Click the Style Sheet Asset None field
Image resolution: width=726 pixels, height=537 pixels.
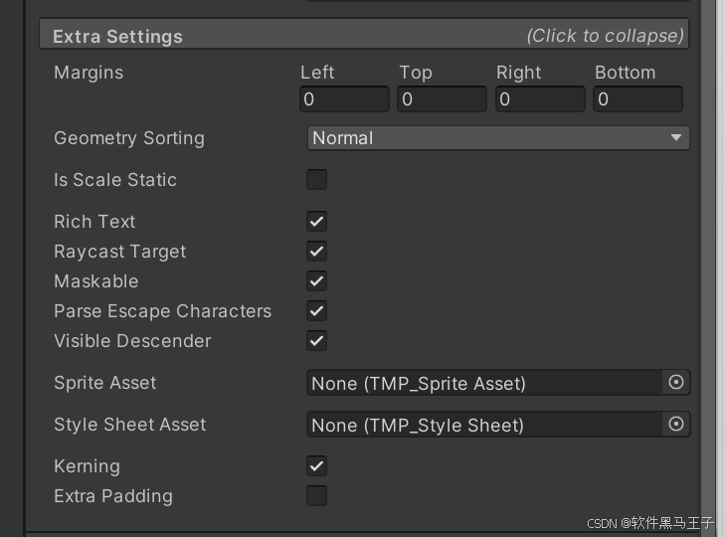tap(484, 424)
